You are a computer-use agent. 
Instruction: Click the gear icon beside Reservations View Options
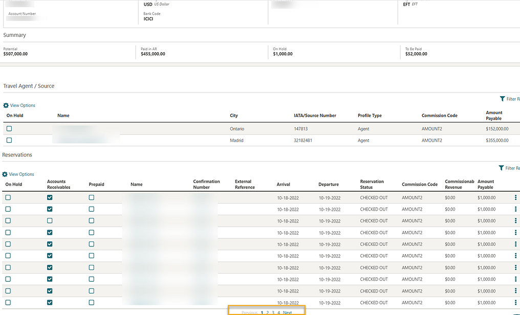(5, 174)
